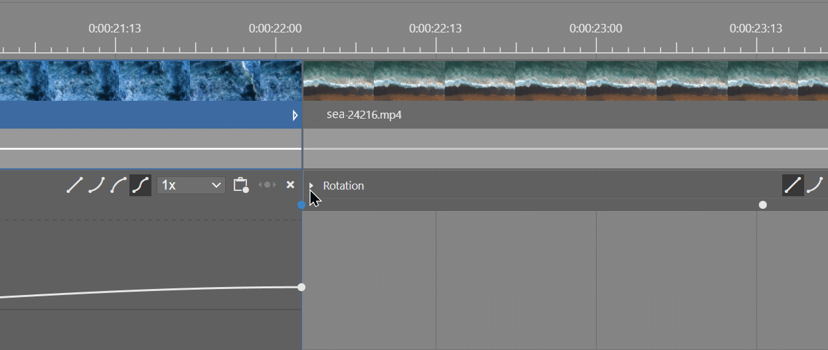828x350 pixels.
Task: Click the blue rock clip thumbnail strip
Action: [151, 81]
